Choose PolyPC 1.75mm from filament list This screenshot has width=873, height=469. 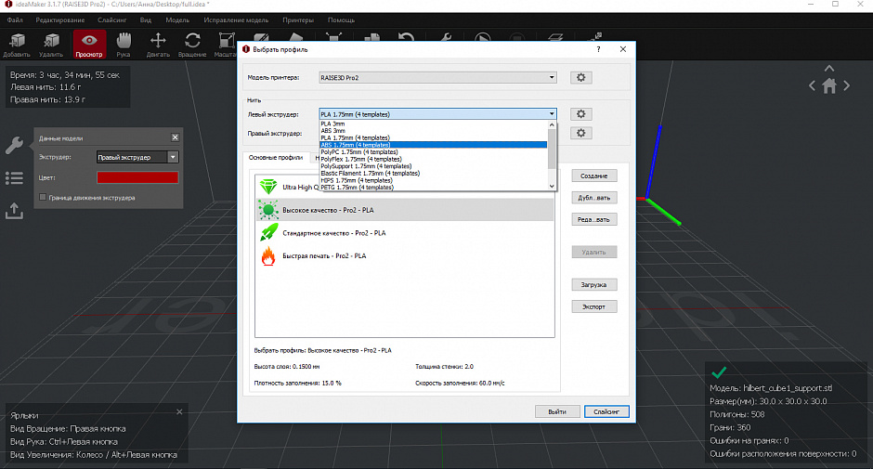[x=433, y=151]
